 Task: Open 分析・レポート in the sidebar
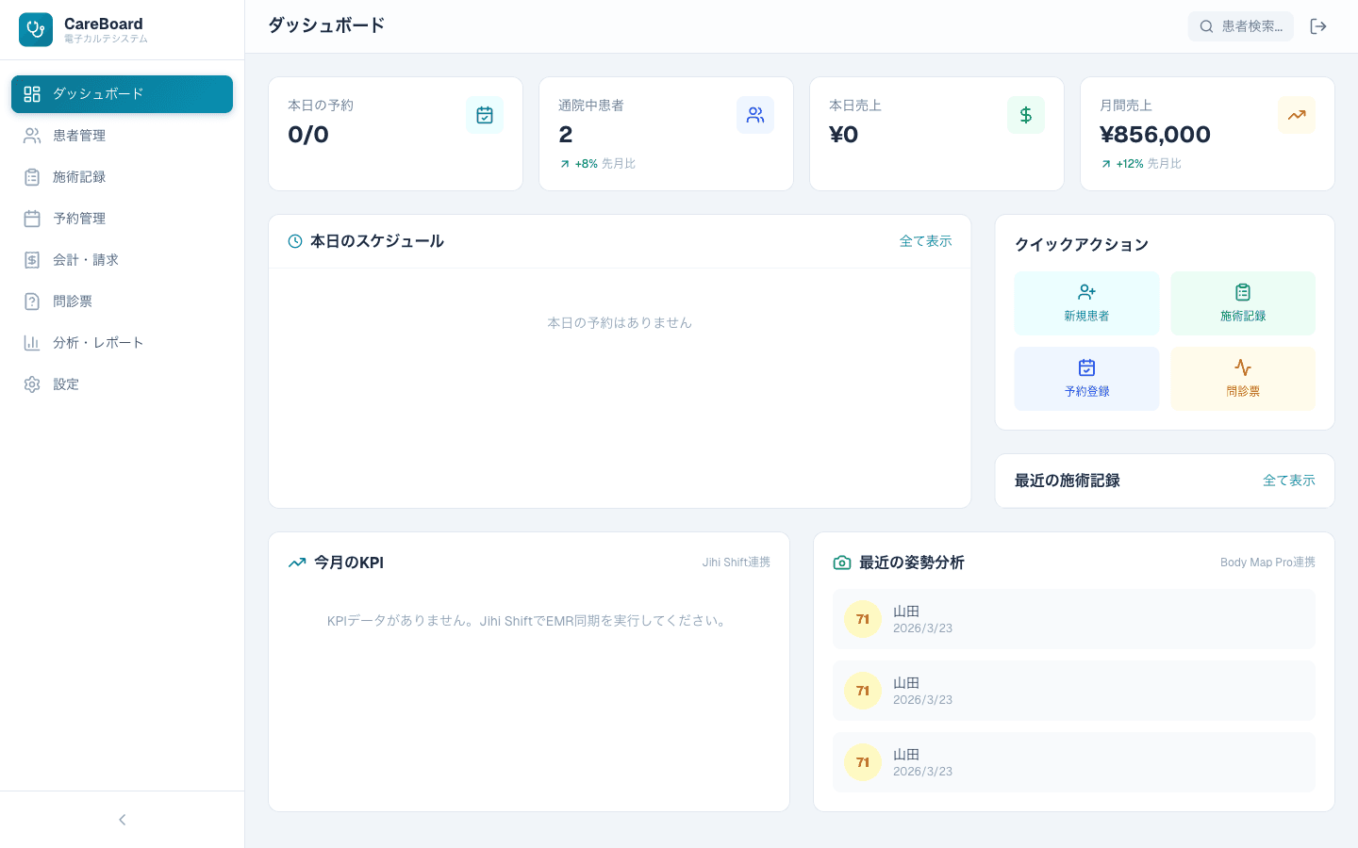[x=98, y=342]
